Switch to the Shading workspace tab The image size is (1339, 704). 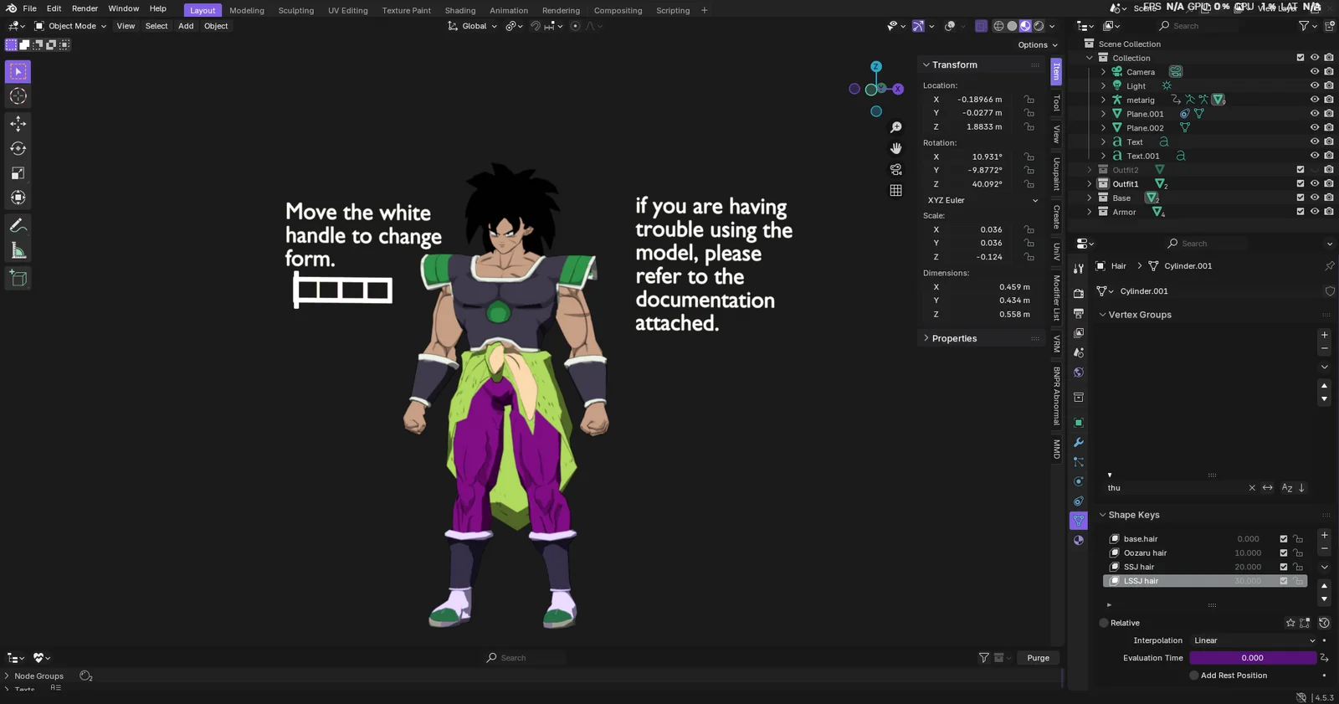(460, 10)
